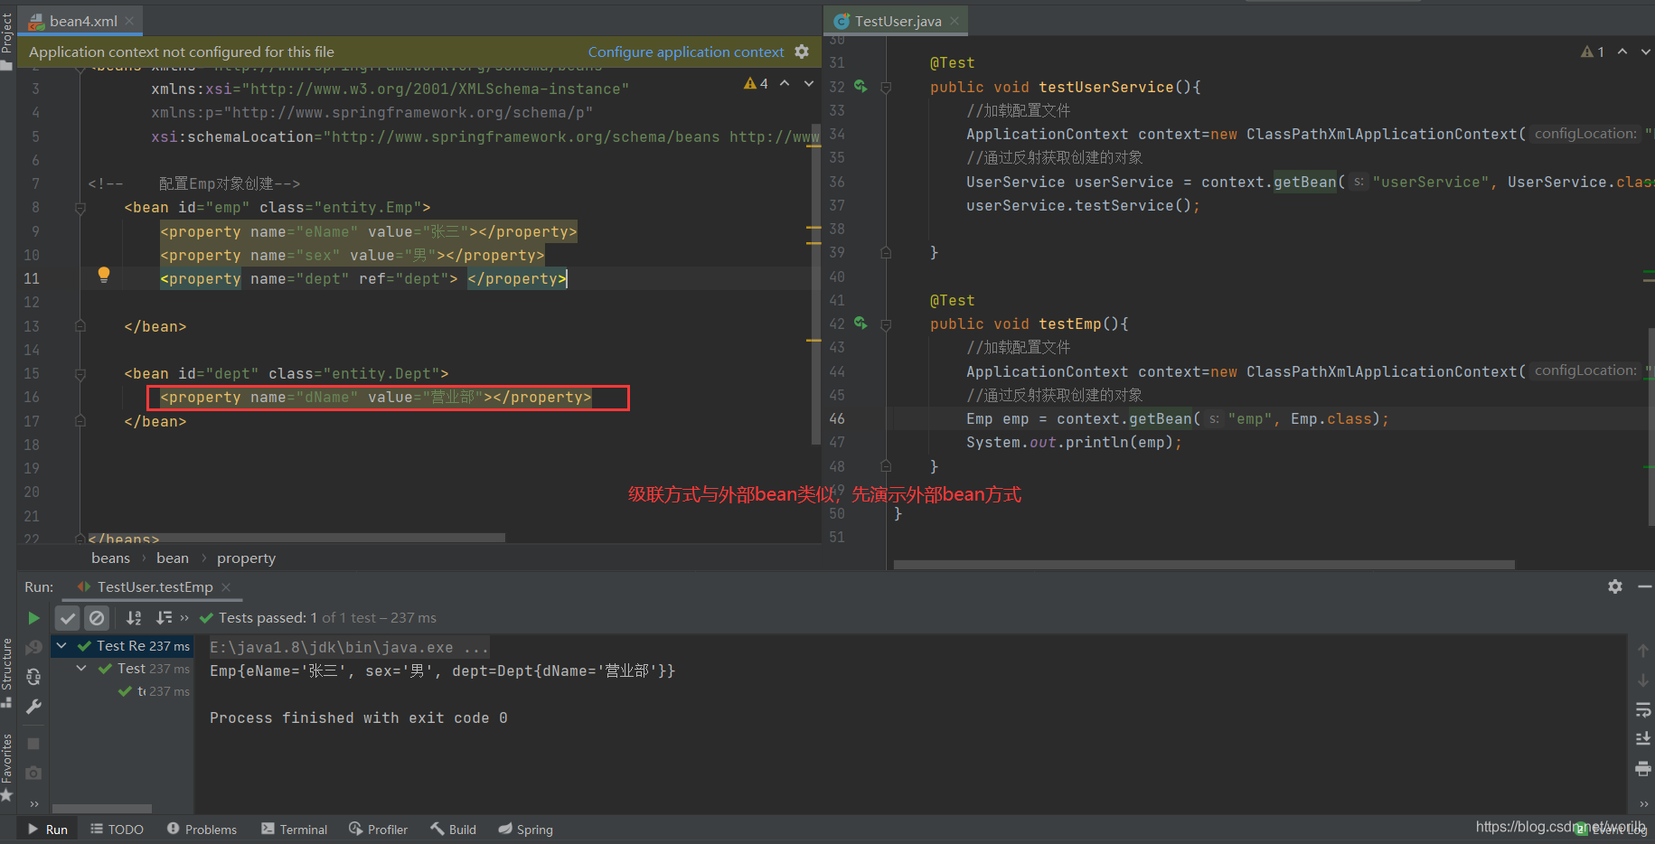Sort test results by duration
The width and height of the screenshot is (1655, 844).
point(164,618)
